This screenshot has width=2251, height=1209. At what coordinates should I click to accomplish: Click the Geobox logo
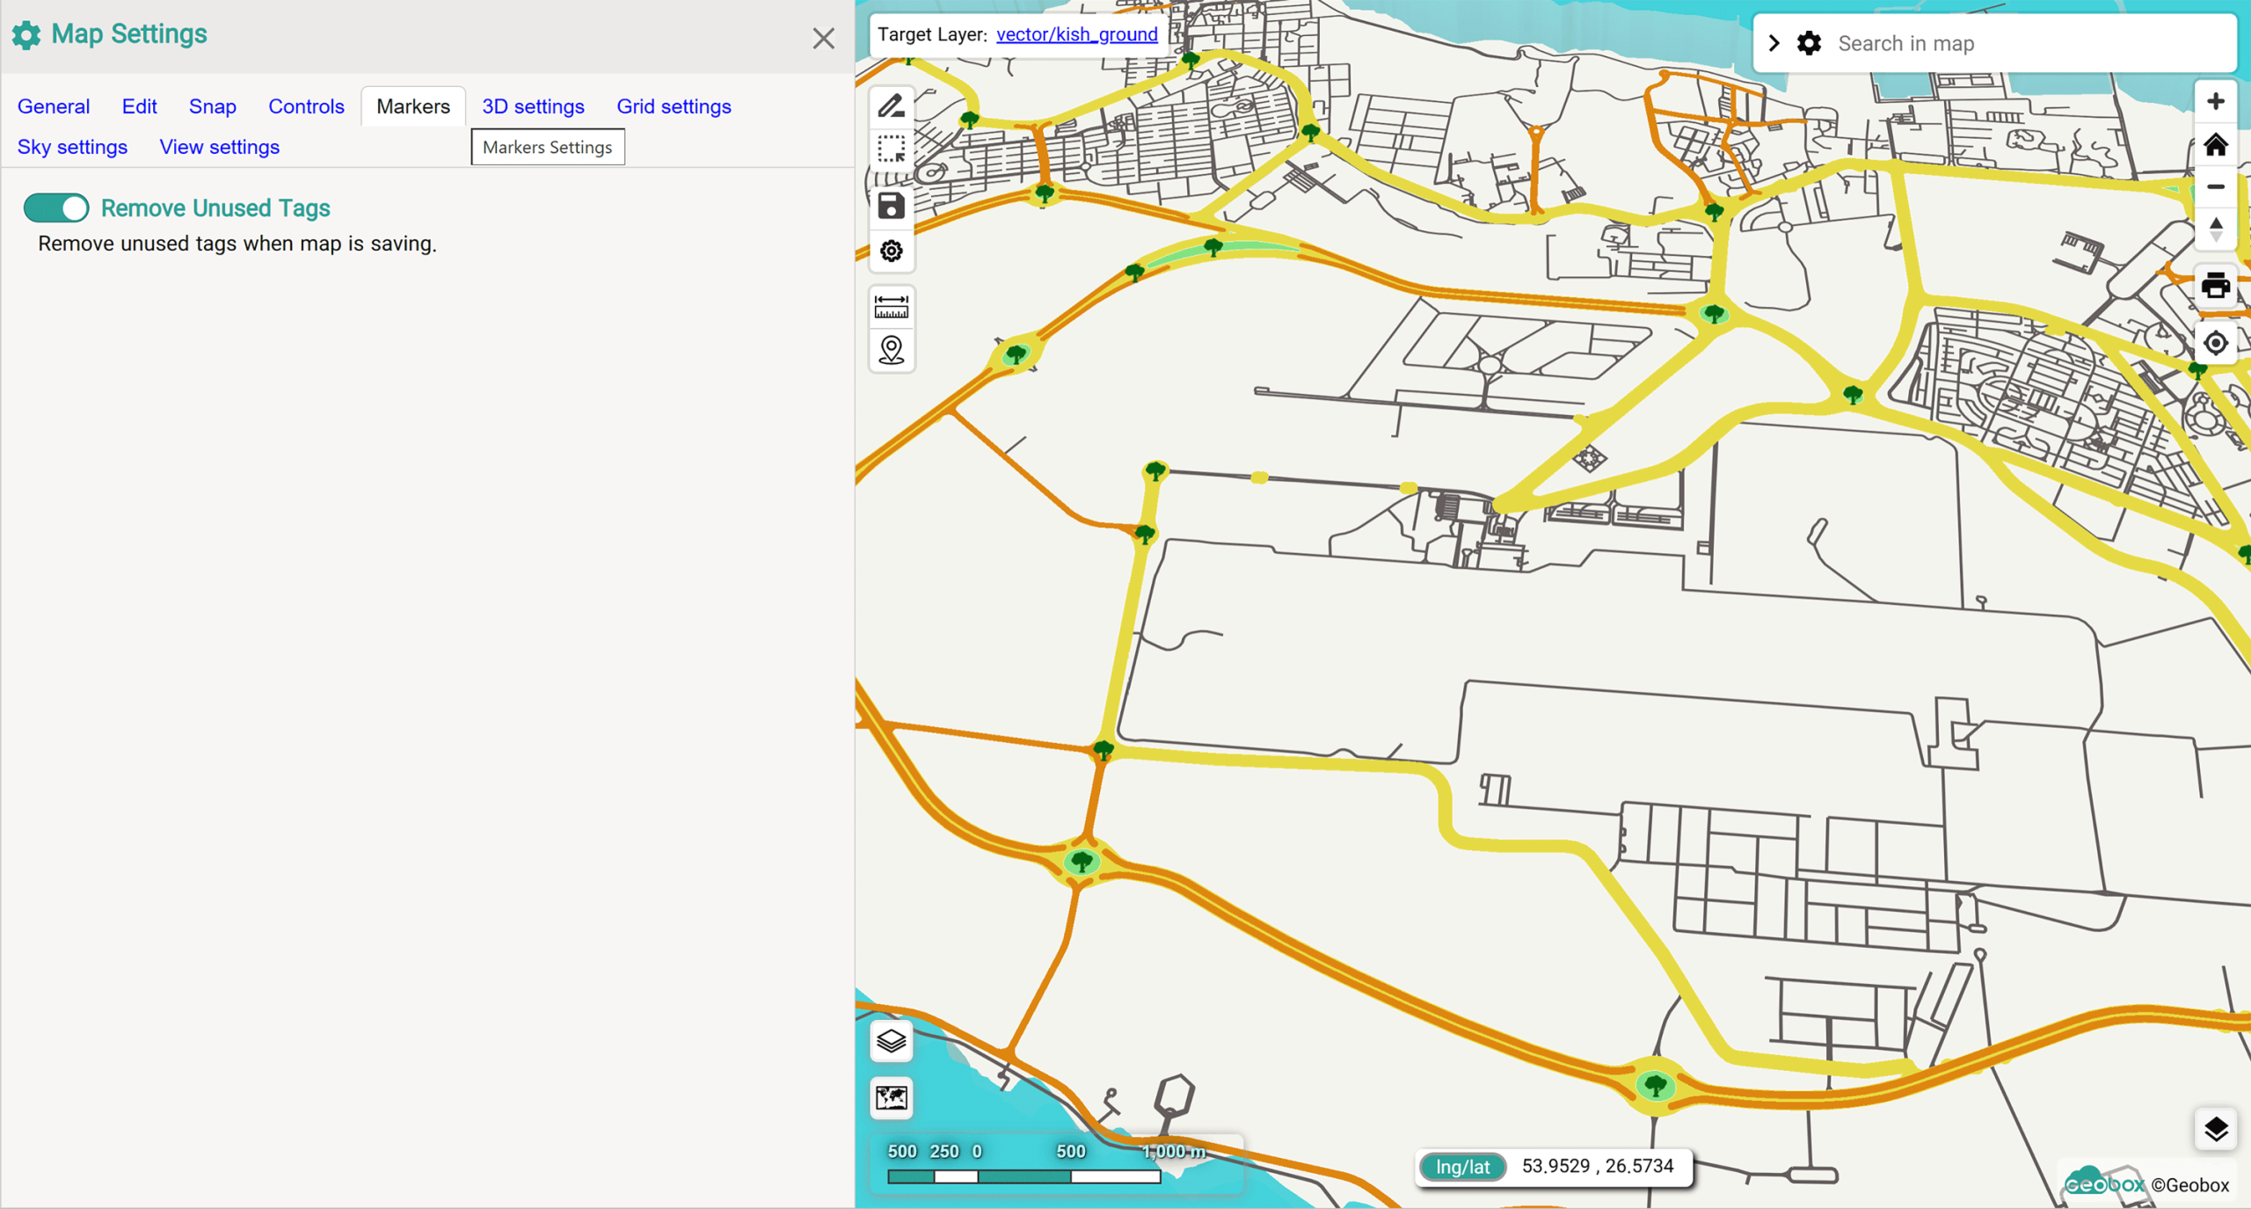click(x=2104, y=1181)
